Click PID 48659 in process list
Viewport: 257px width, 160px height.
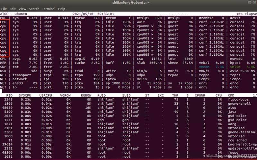(7, 108)
